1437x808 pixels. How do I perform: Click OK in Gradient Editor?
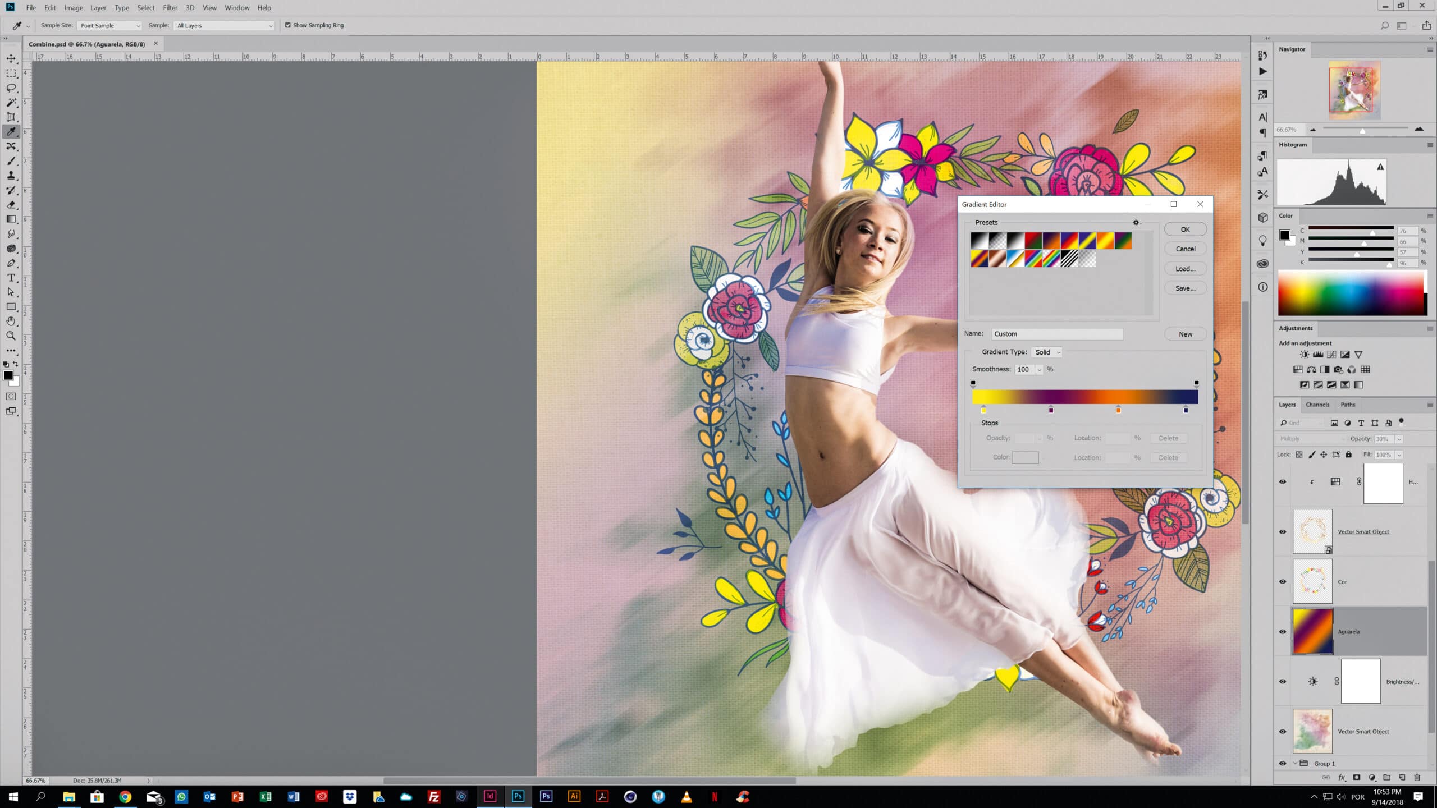coord(1185,229)
